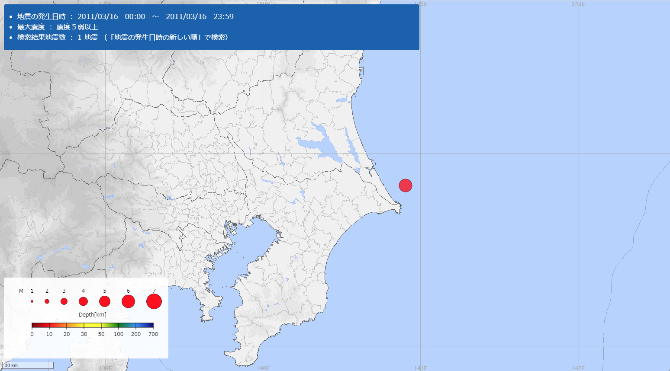Click the dark red 0–10 km depth color
The image size is (670, 371).
[x=40, y=326]
